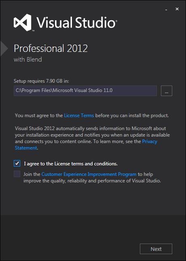Click the 'with Blend' subtitle
Screen dimensions: 186x261
[28, 60]
